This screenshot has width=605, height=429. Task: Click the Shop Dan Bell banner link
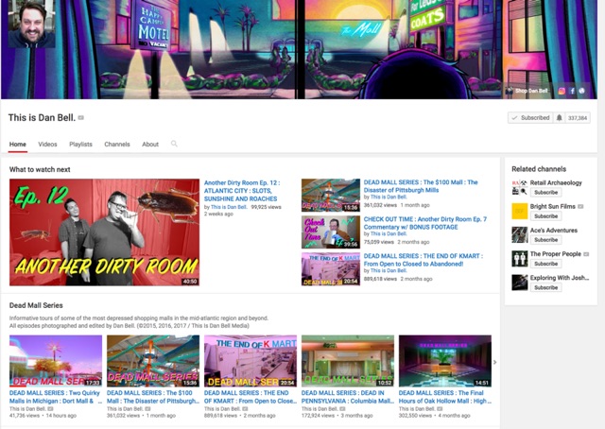coord(527,91)
